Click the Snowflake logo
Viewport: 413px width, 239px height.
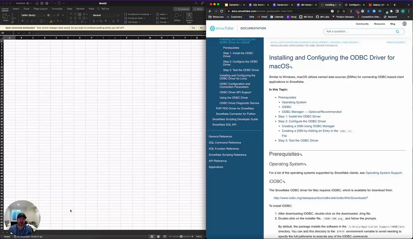(221, 28)
